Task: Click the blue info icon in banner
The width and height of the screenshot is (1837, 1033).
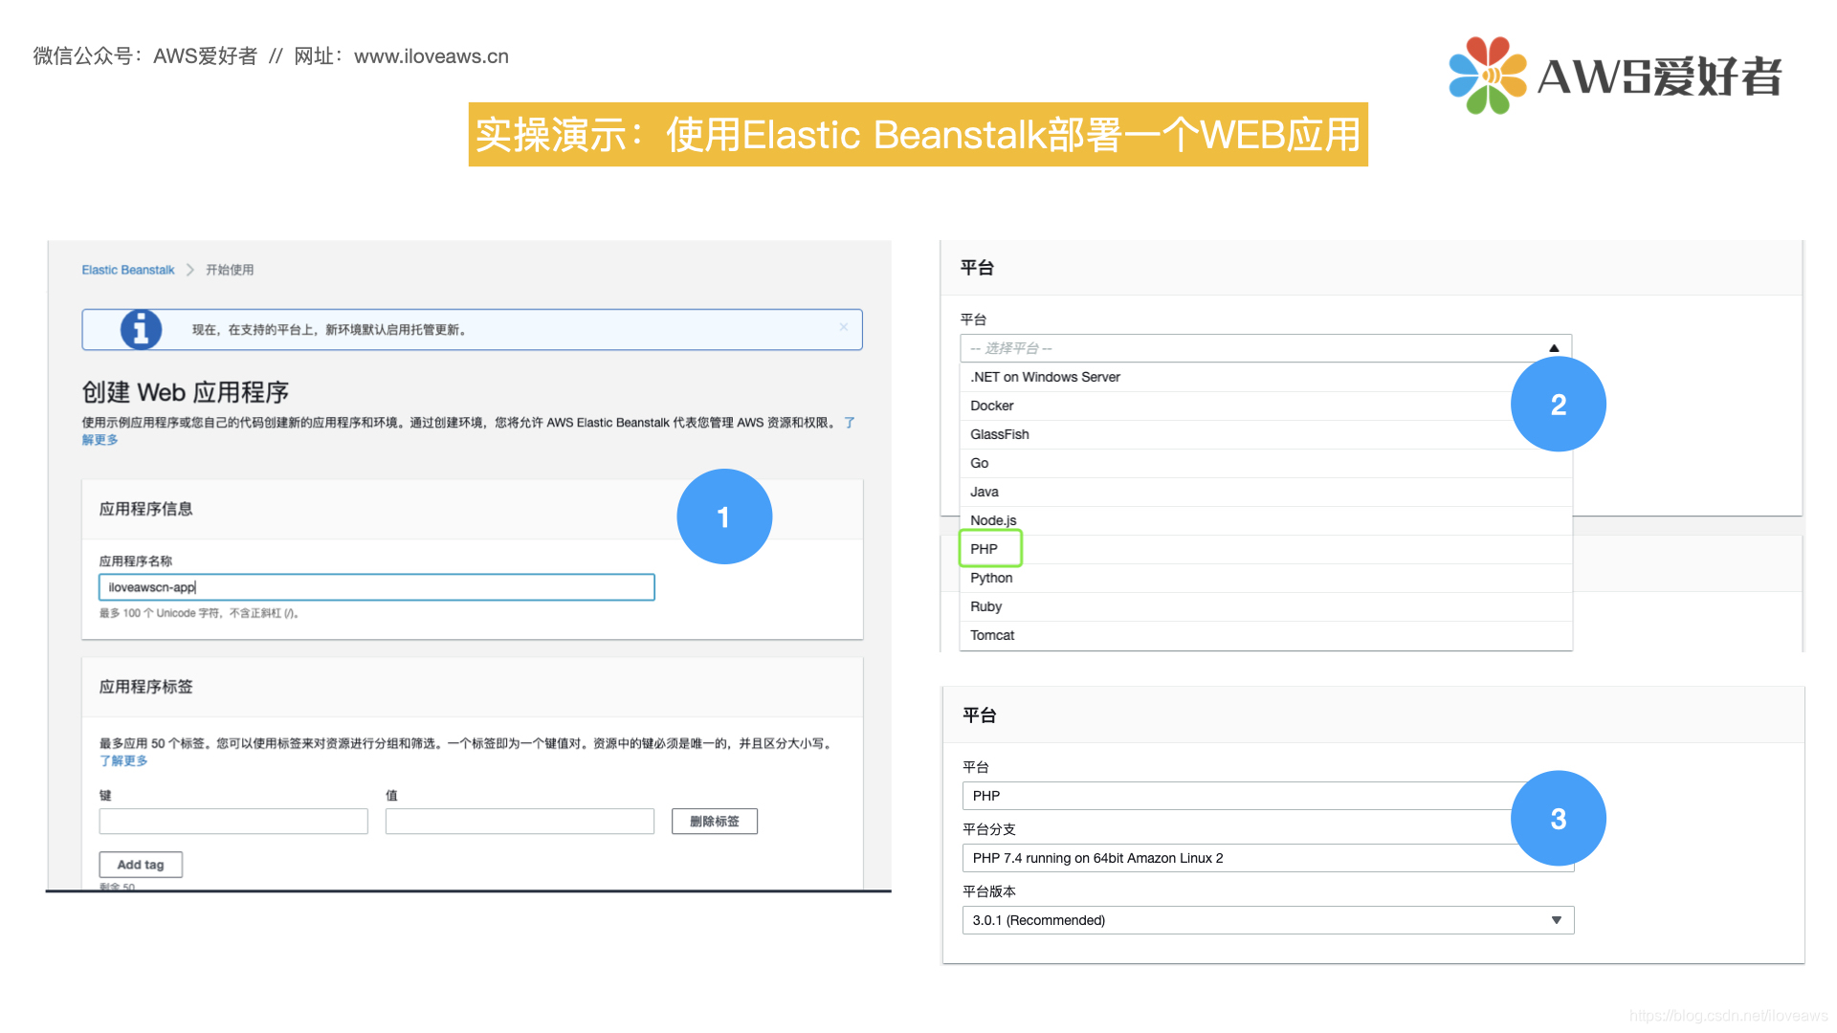Action: (x=141, y=329)
